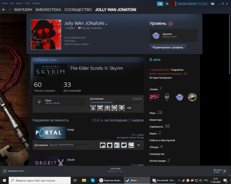Click the fifth Skyrim achievement icon
The width and height of the screenshot is (231, 184).
122,108
